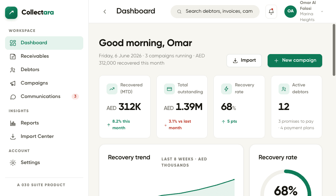Open Receivables in the sidebar
The height and width of the screenshot is (196, 336).
(x=44, y=56)
